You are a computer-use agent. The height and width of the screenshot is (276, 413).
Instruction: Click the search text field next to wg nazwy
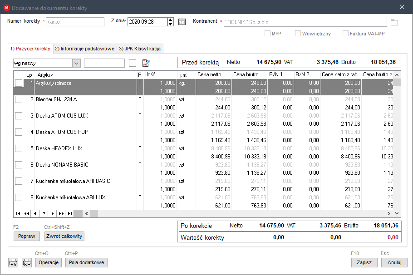pyautogui.click(x=104, y=63)
